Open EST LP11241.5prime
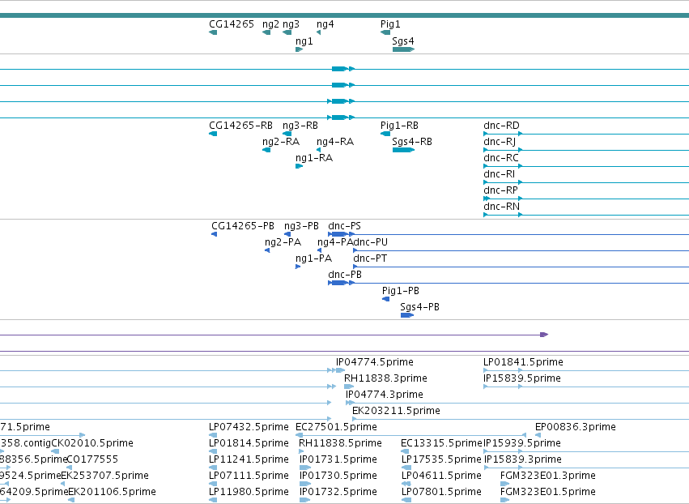The width and height of the screenshot is (689, 504). (249, 459)
